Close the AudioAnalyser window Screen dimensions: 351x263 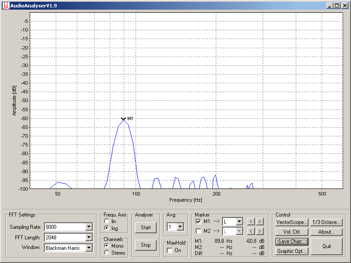[345, 6]
